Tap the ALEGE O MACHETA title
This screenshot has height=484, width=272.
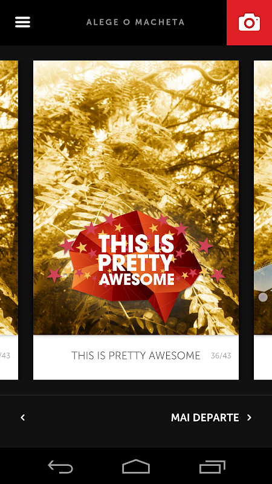click(135, 22)
